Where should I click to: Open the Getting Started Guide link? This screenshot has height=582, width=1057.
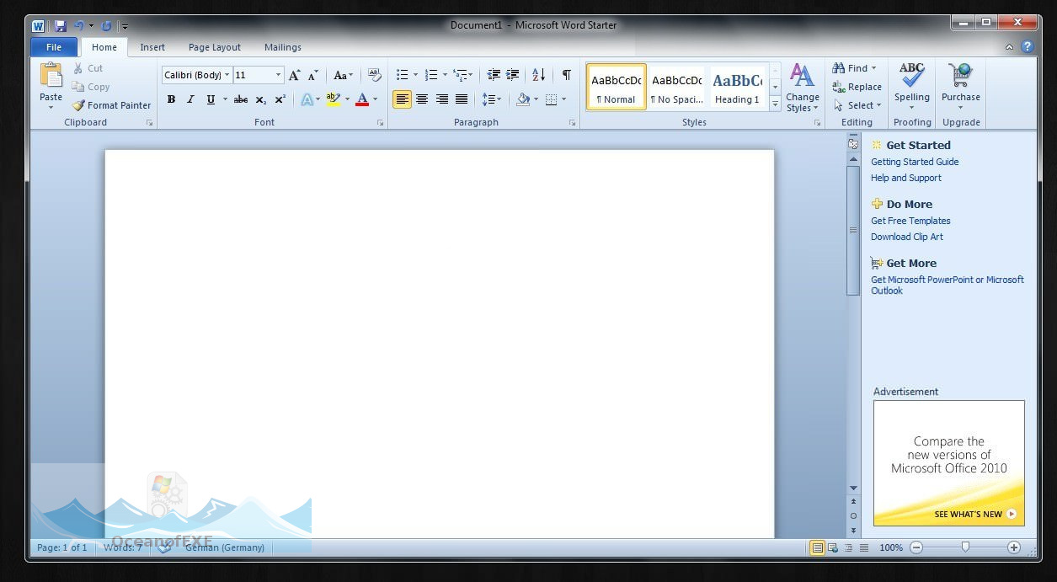915,161
